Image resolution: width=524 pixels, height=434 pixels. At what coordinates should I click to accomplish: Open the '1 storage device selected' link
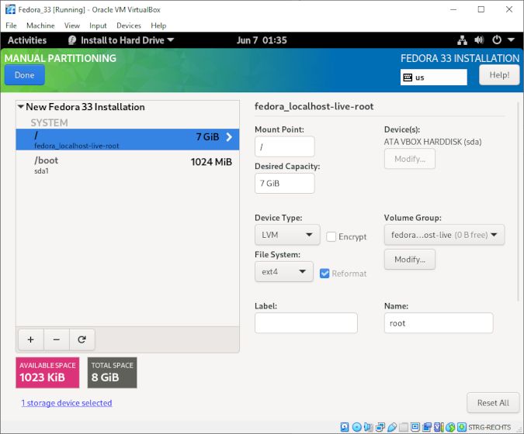(x=67, y=403)
